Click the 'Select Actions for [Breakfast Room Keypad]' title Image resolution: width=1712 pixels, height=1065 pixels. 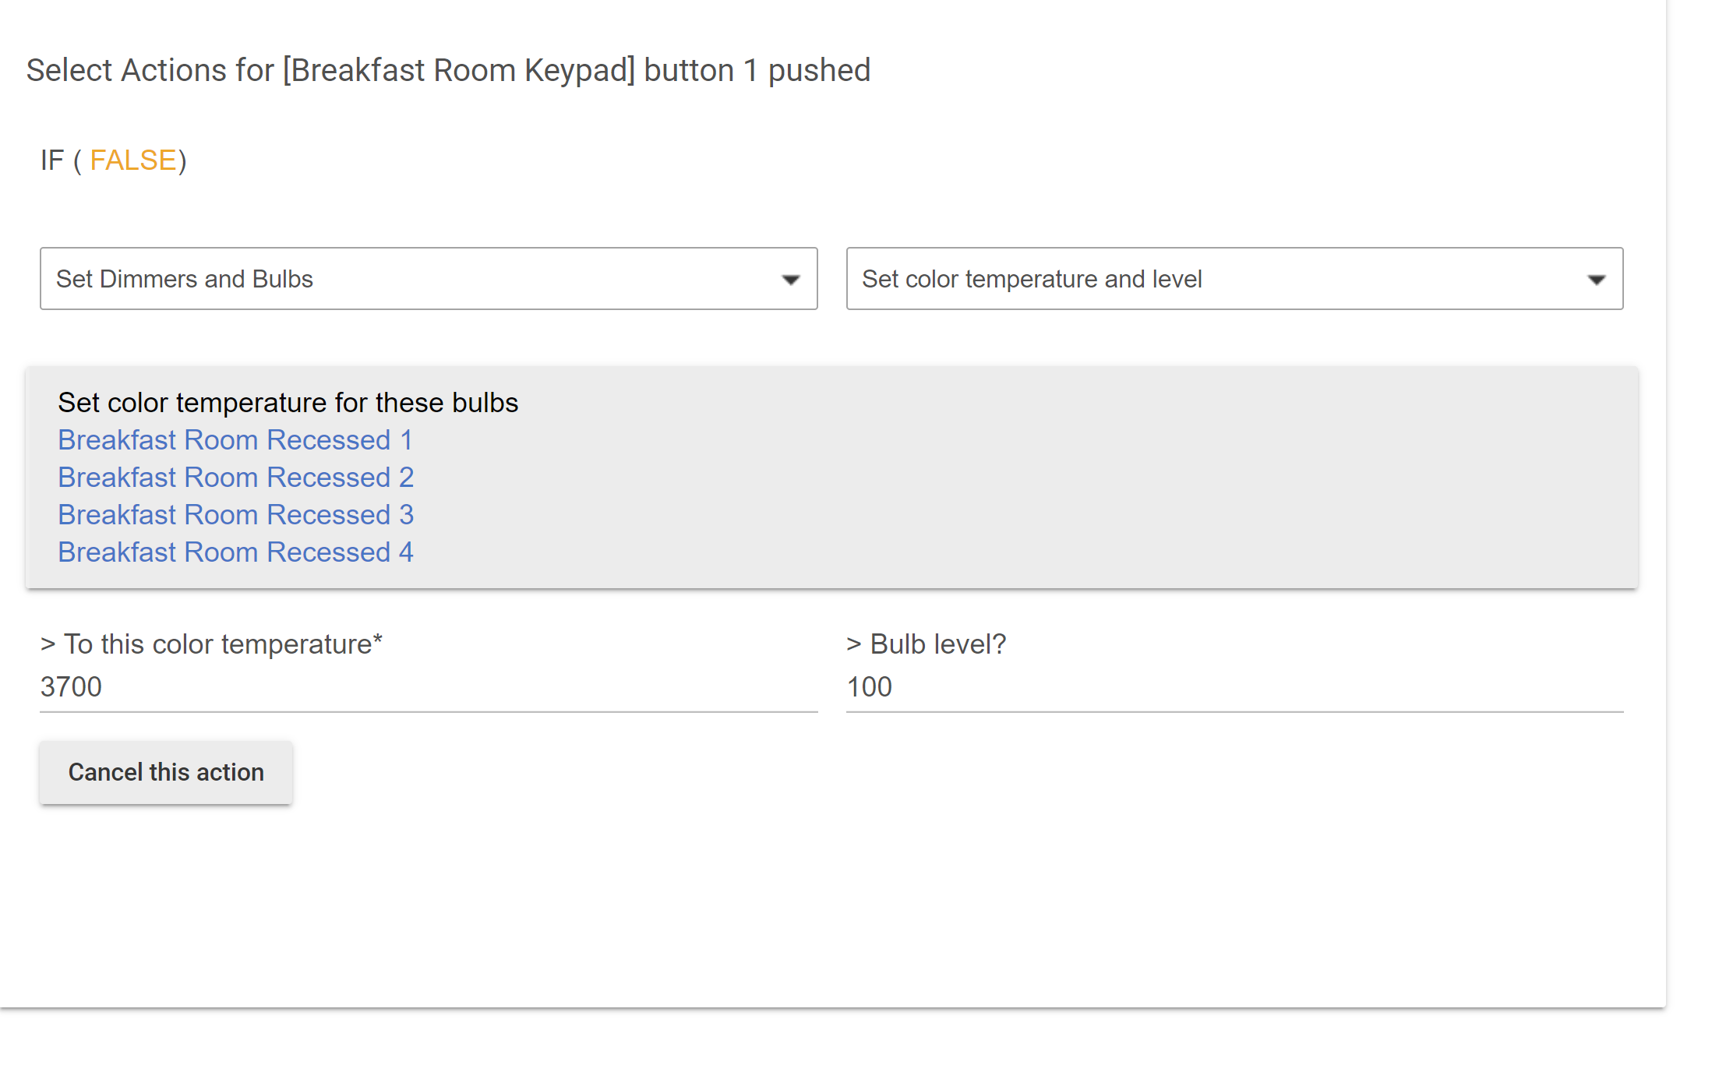[x=449, y=70]
